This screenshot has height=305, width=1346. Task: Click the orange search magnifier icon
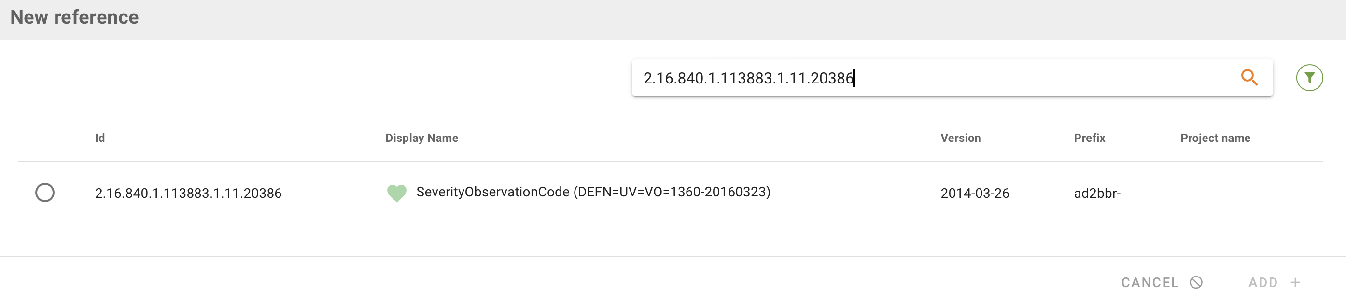tap(1250, 78)
